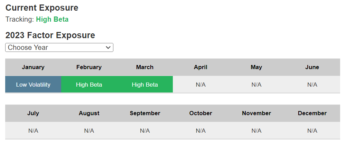Select the January Low Volatility cell
This screenshot has width=346, height=143.
tap(33, 85)
